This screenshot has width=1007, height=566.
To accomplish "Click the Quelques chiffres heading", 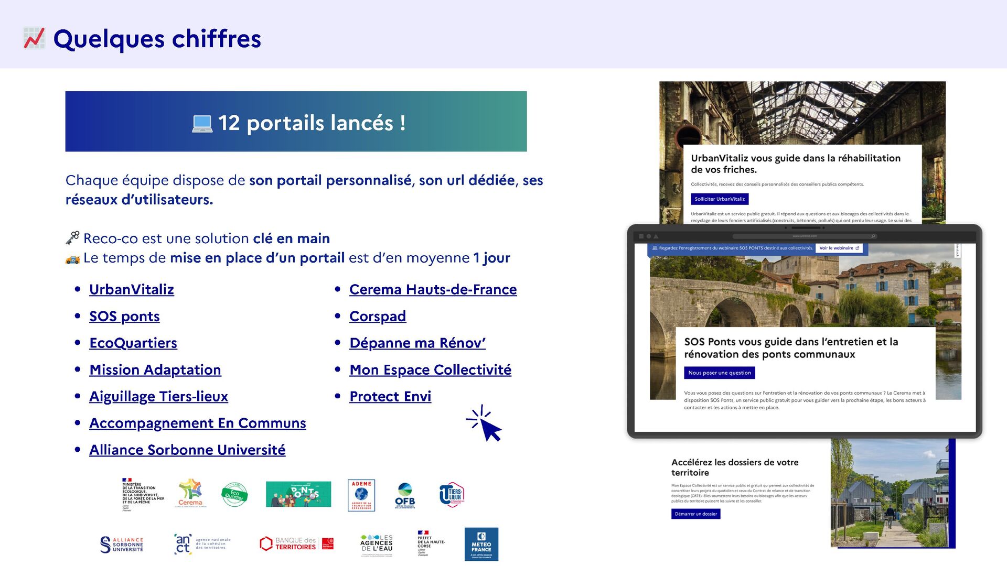I will 157,39.
